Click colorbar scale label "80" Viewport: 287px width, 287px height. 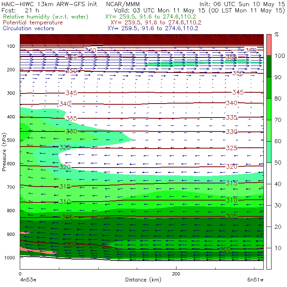pos(278,99)
